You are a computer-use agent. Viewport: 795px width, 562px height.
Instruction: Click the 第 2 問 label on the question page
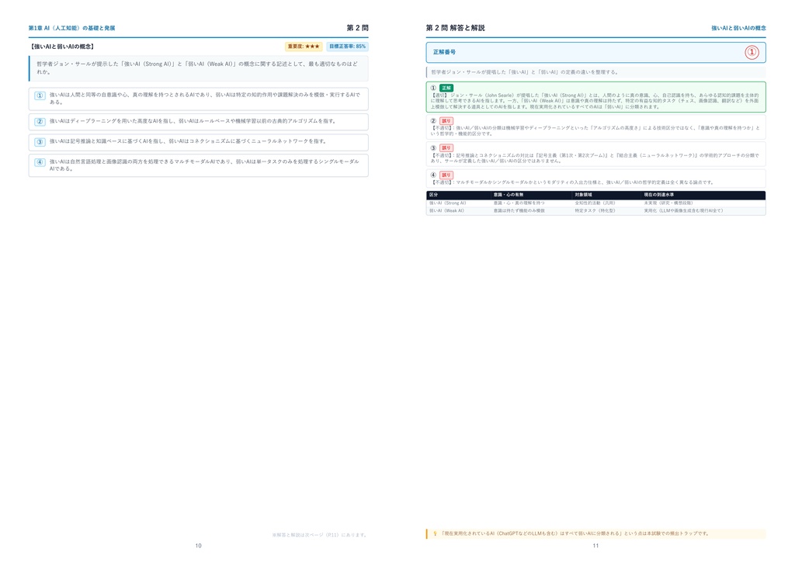point(357,28)
